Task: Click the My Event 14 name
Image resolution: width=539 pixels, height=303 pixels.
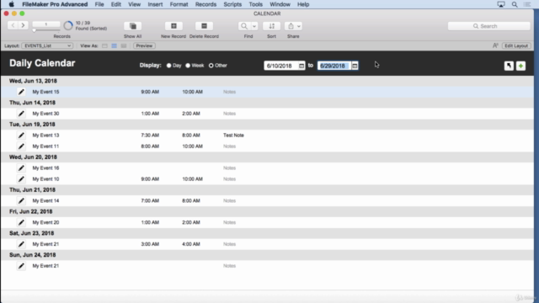Action: (x=45, y=200)
